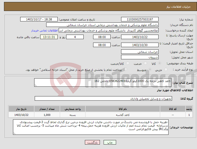Image resolution: width=197 pixels, height=149 pixels.
Task: Select the خدمت radio button
Action: (145, 63)
